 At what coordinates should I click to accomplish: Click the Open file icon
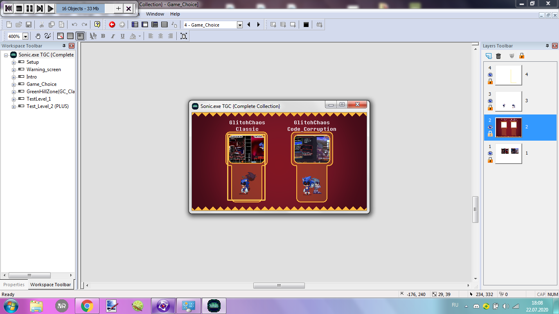click(19, 25)
